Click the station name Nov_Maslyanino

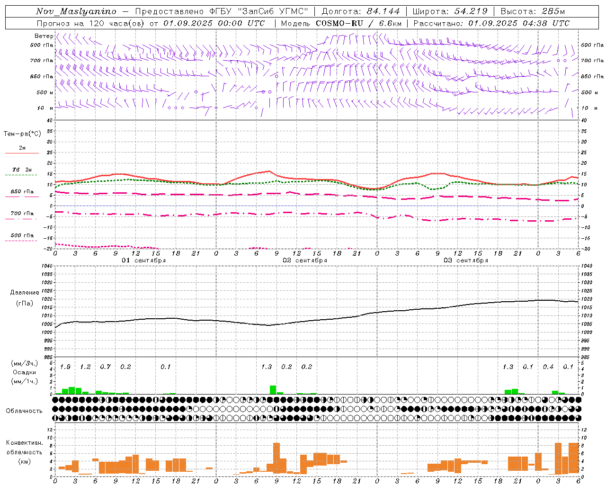76,11
